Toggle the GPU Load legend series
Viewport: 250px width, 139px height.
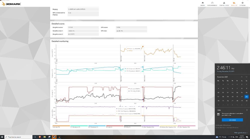point(115,127)
